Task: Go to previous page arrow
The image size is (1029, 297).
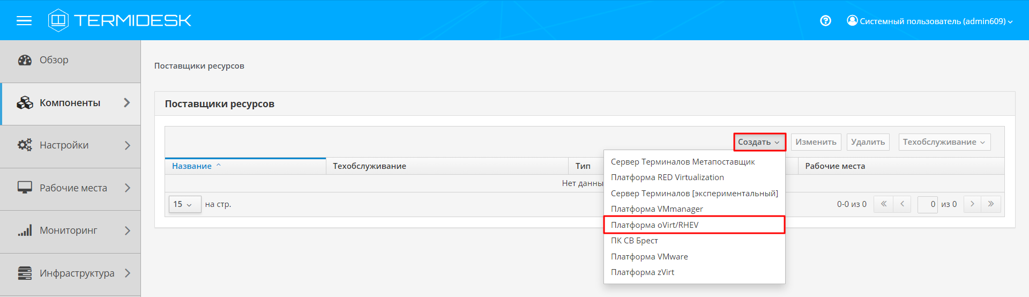Action: pyautogui.click(x=902, y=204)
